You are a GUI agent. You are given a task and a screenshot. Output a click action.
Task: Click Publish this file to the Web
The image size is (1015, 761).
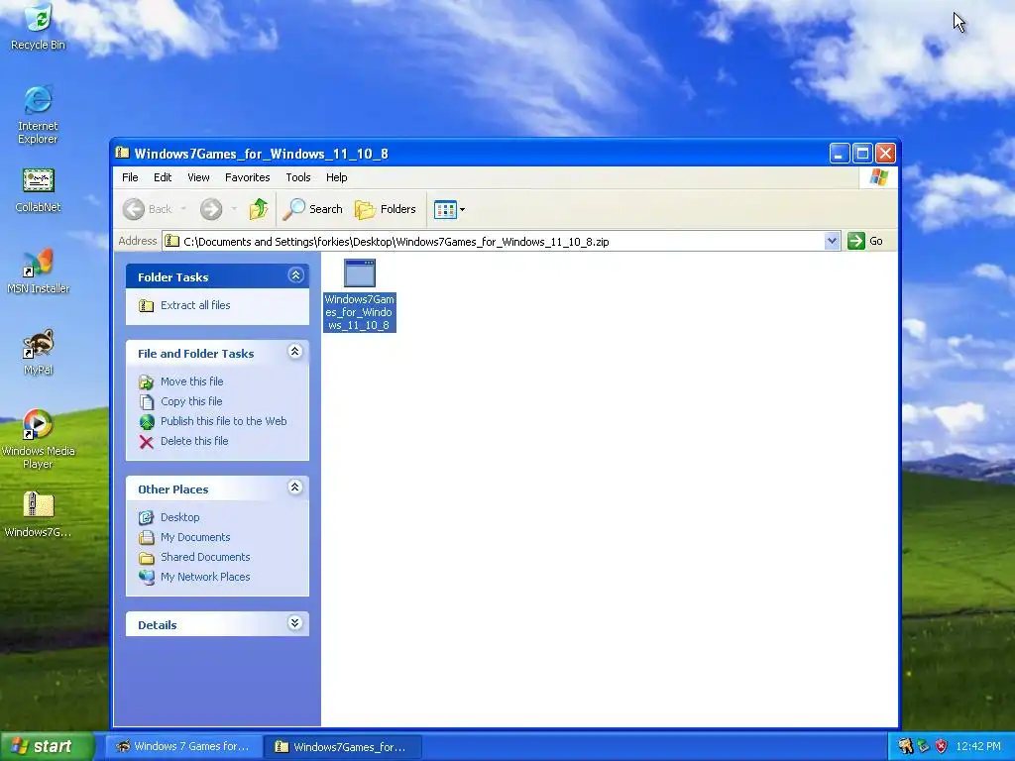(x=223, y=421)
